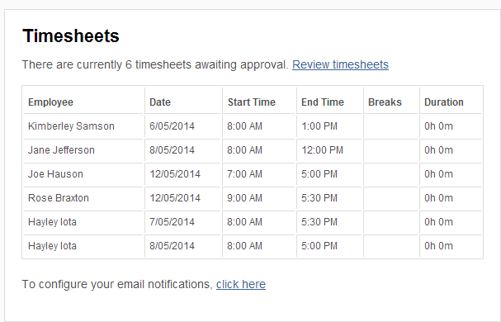Select the Breaks column header

[x=390, y=102]
